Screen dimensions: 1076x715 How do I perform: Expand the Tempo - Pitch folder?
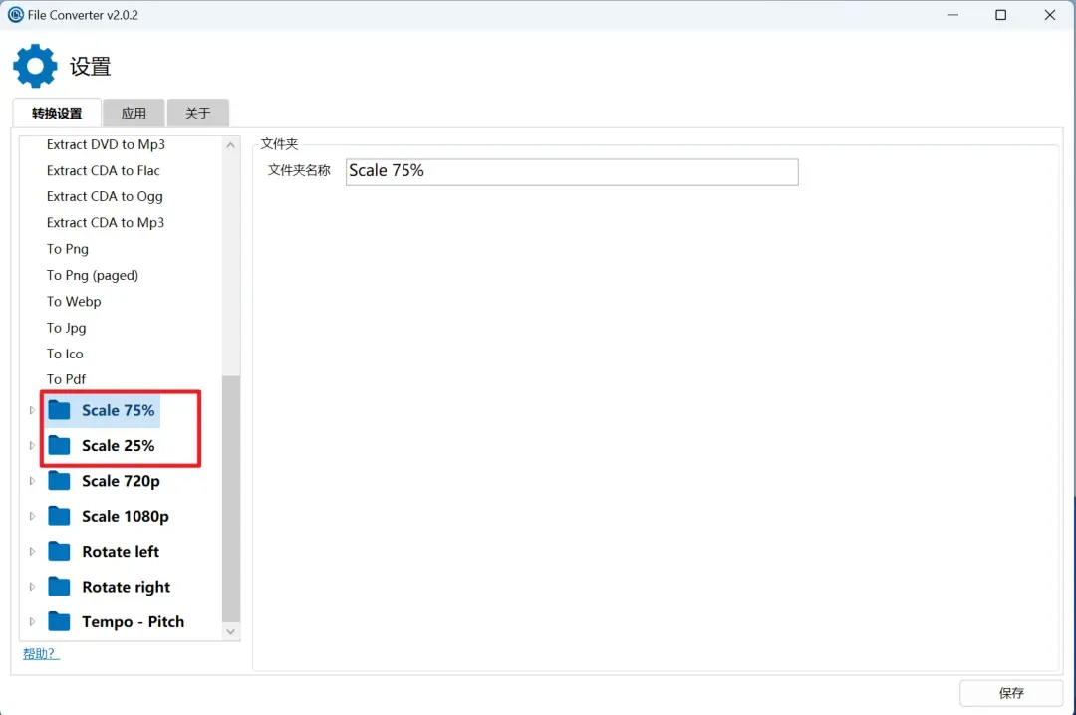click(32, 621)
